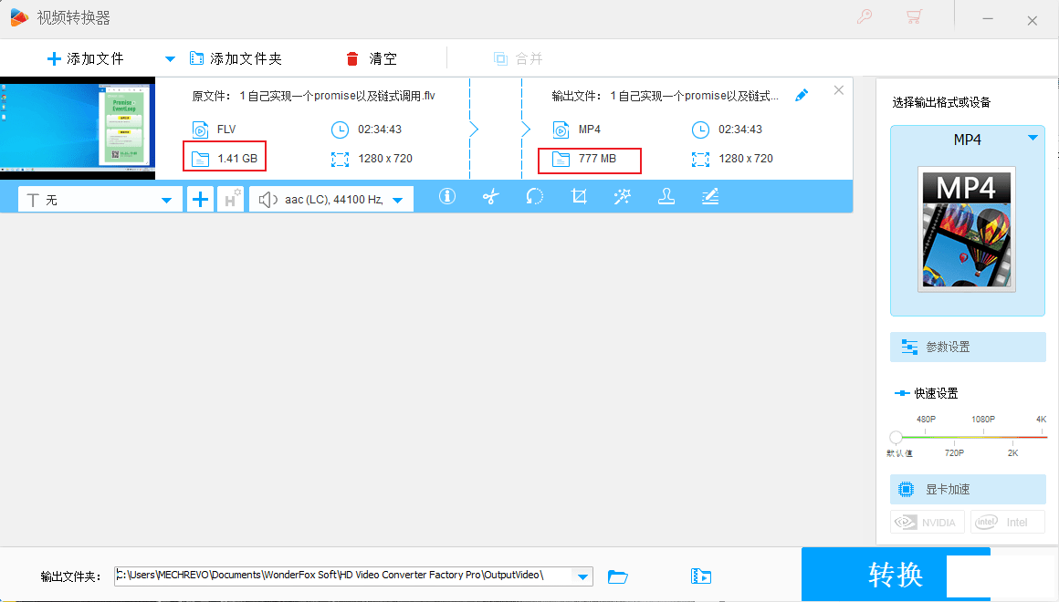Open the watermark stamp tool

click(x=666, y=196)
